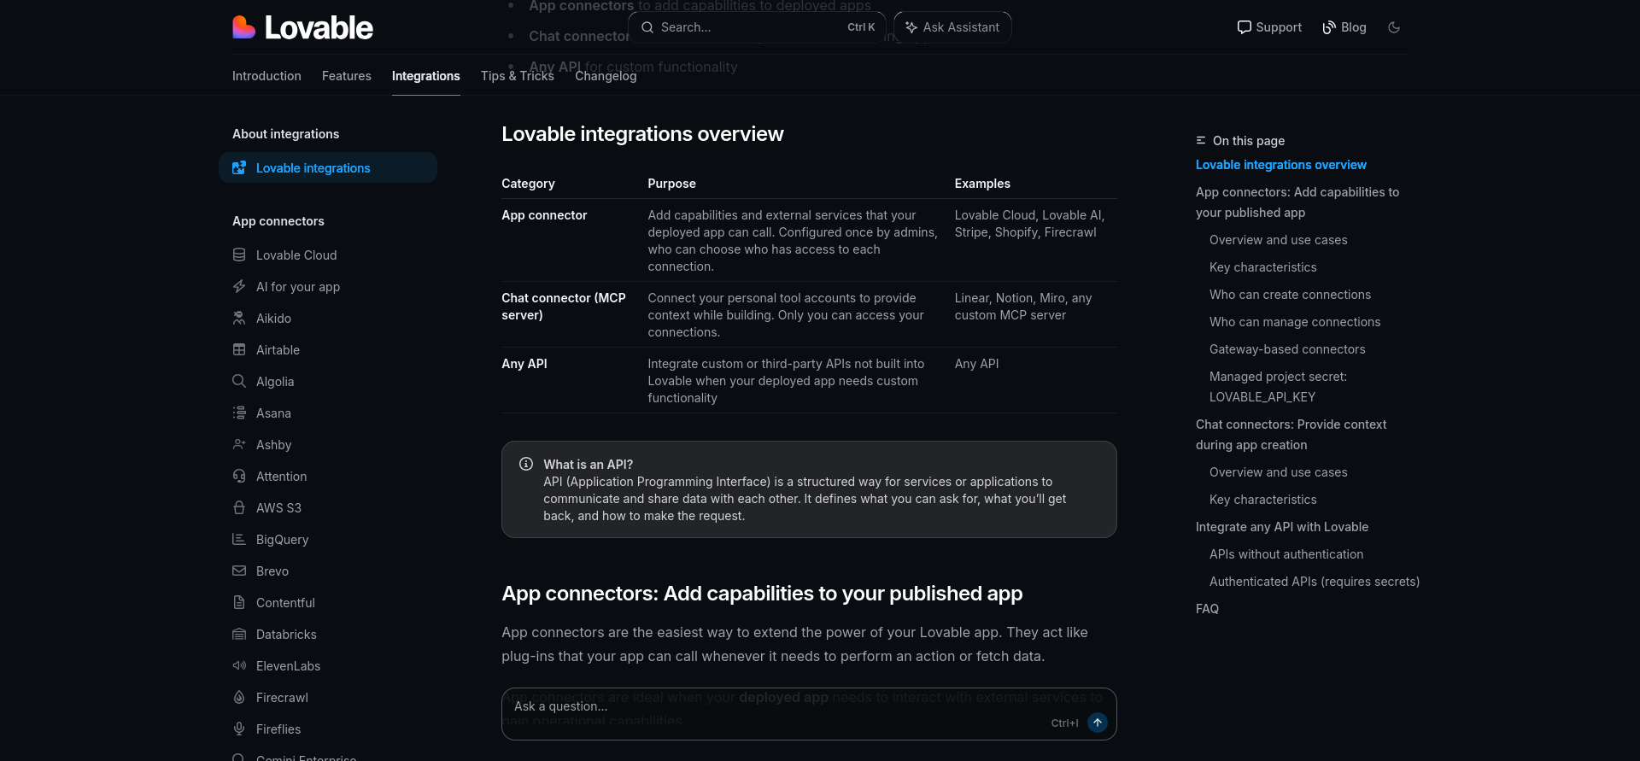The width and height of the screenshot is (1640, 761).
Task: Click the Asana list icon
Action: pyautogui.click(x=239, y=413)
